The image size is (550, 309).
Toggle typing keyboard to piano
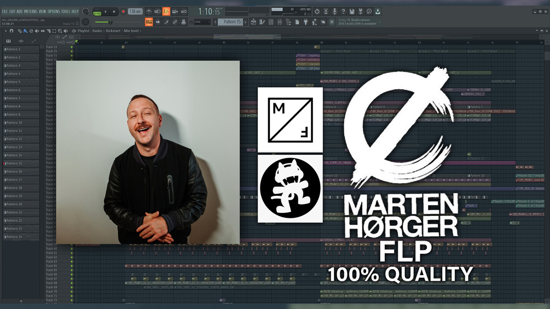[149, 22]
